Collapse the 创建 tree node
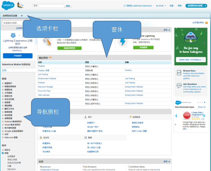The image size is (211, 171). click(x=3, y=153)
